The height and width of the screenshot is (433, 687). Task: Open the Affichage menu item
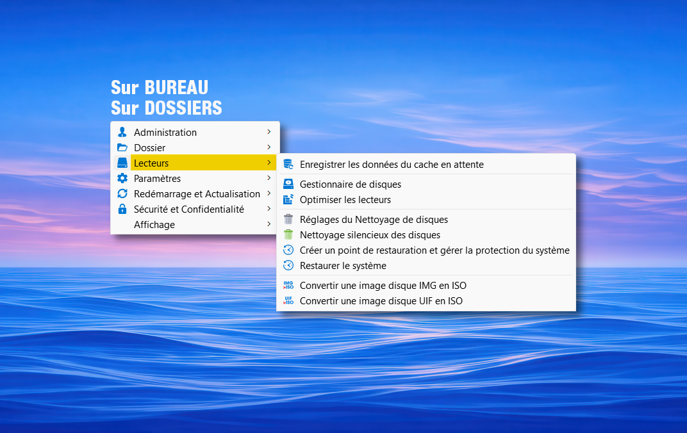click(154, 225)
